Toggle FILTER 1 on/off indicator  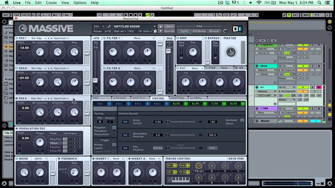pyautogui.click(x=105, y=38)
